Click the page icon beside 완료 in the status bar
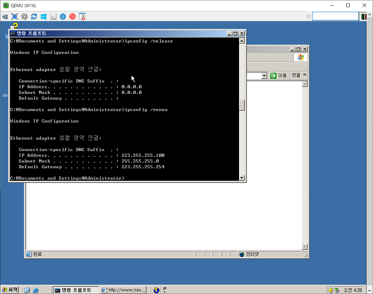 [29, 254]
